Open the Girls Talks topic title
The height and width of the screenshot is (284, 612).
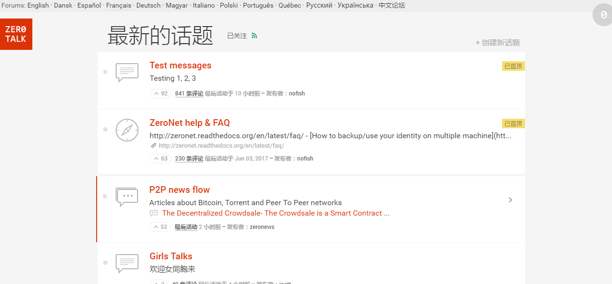click(x=171, y=256)
